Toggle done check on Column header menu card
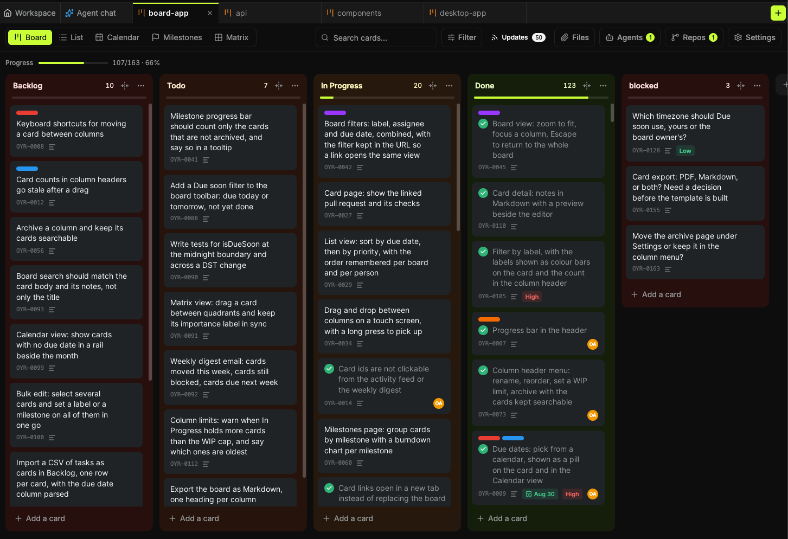This screenshot has width=788, height=539. click(483, 370)
